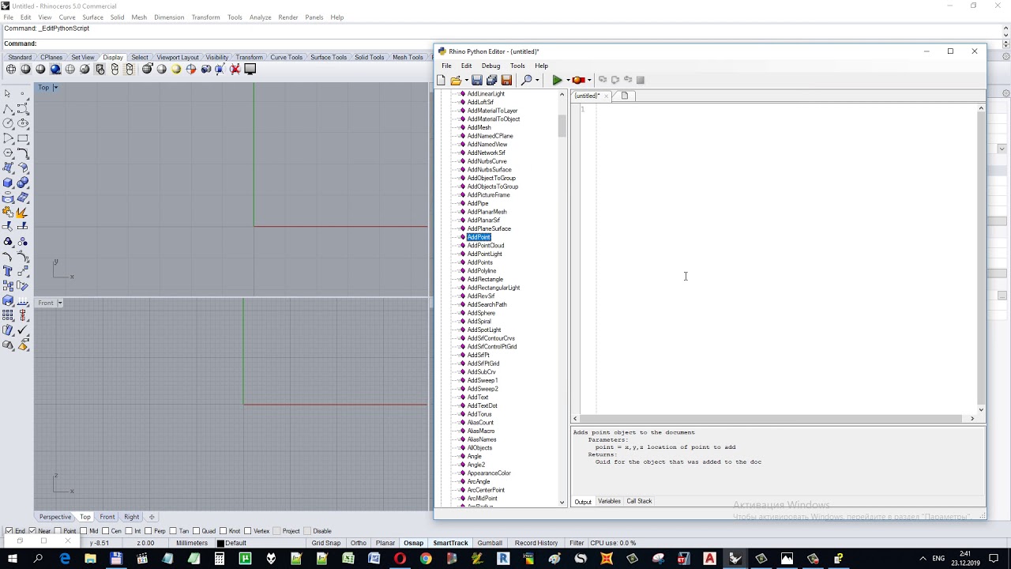1011x569 pixels.
Task: Click Step Out debug icon
Action: pos(628,80)
